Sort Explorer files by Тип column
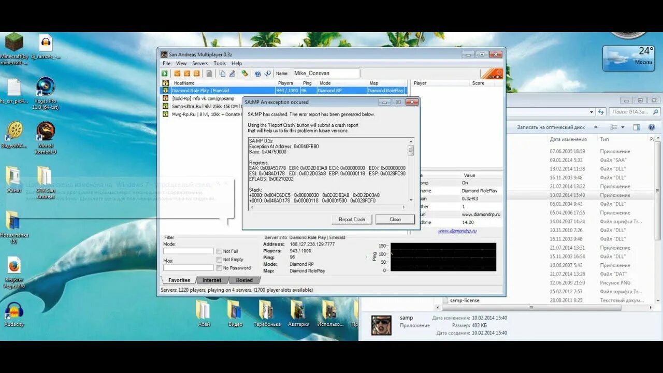The height and width of the screenshot is (373, 663). pyautogui.click(x=604, y=139)
